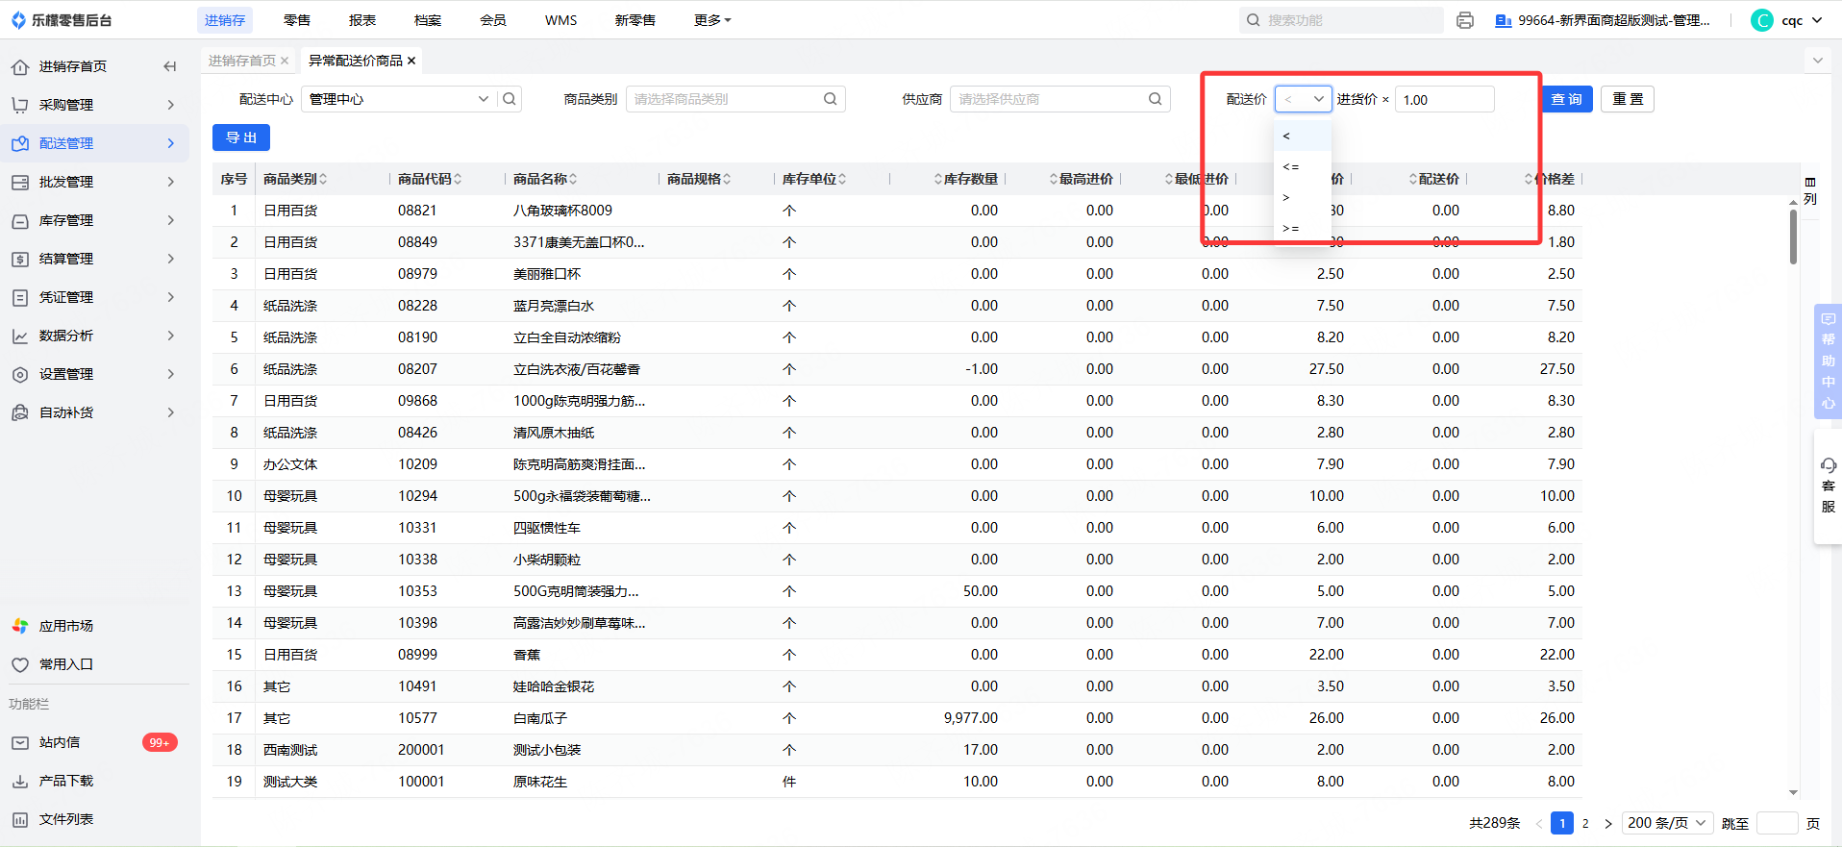Click product name 娃哈哈金银花
Screen dimensions: 1842x847
tap(554, 686)
